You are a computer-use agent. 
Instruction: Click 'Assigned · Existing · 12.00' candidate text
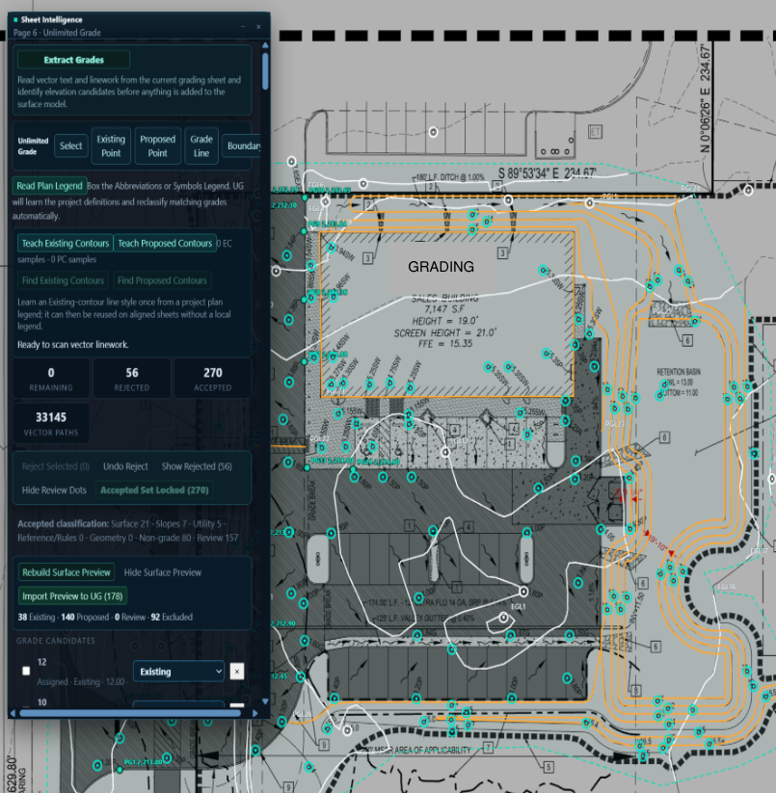point(83,682)
